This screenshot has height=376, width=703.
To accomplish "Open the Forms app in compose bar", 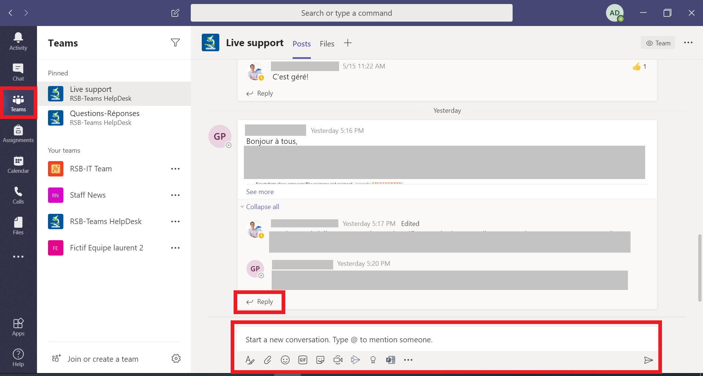I will pyautogui.click(x=391, y=360).
